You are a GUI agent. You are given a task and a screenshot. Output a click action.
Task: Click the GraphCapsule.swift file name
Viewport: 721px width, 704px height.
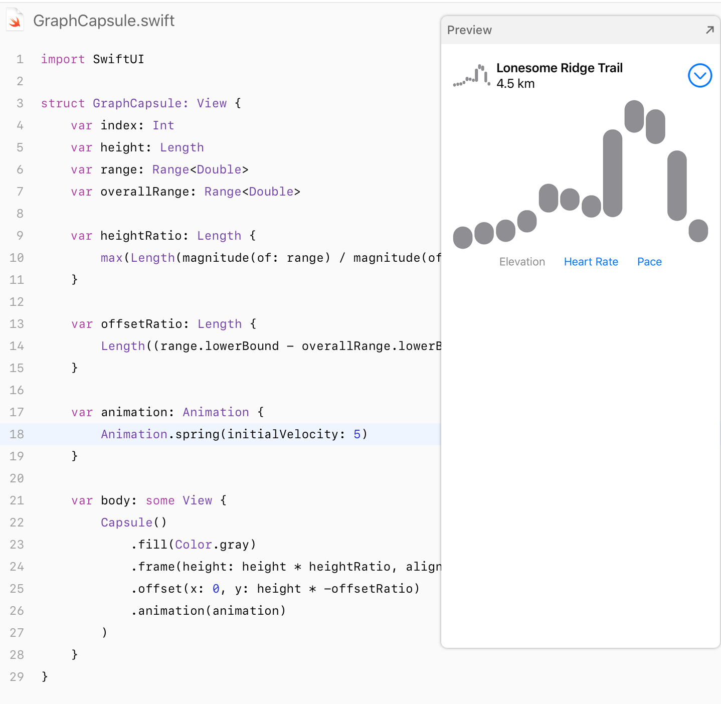104,21
